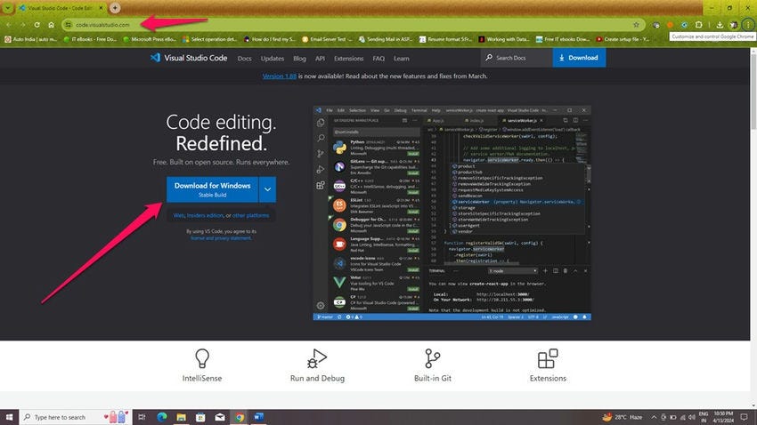757x425 pixels.
Task: Go to the Extensions navigation link
Action: point(348,59)
